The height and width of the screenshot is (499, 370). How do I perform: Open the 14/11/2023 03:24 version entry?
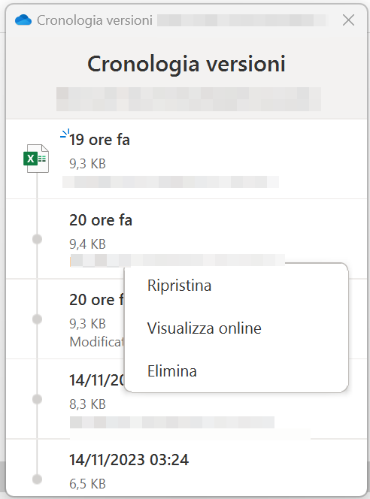(187, 467)
